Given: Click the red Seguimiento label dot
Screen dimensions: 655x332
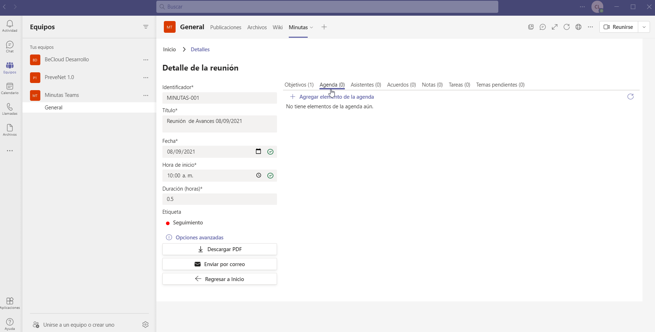Looking at the screenshot, I should 168,223.
